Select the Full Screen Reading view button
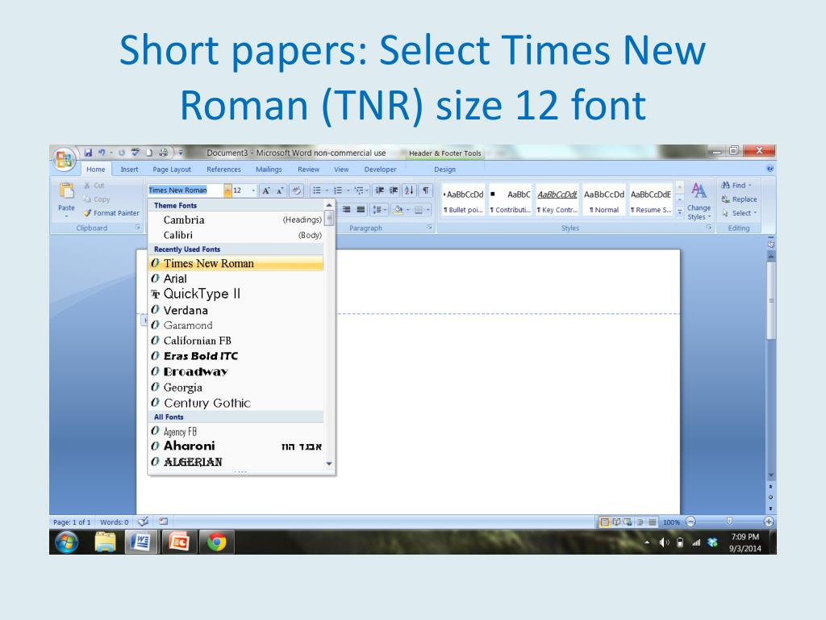826x620 pixels. [x=615, y=522]
